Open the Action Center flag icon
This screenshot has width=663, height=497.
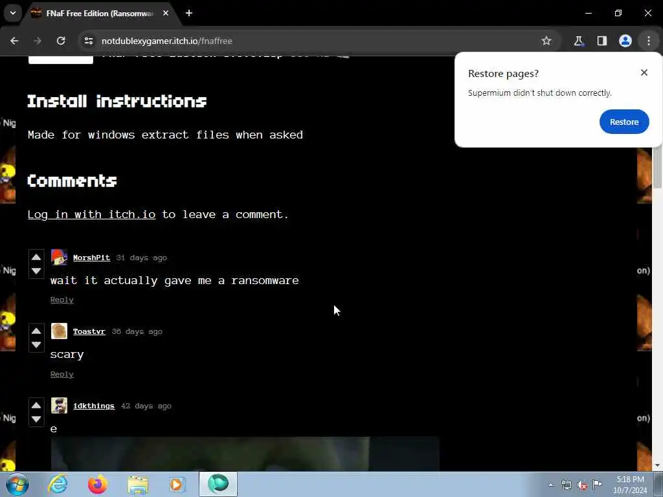[x=597, y=485]
